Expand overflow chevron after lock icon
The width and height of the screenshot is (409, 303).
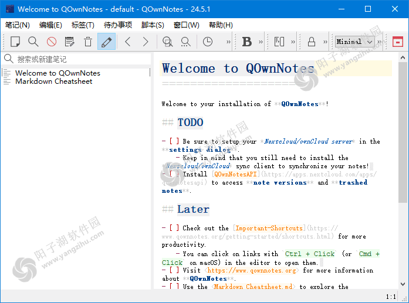tap(325, 42)
